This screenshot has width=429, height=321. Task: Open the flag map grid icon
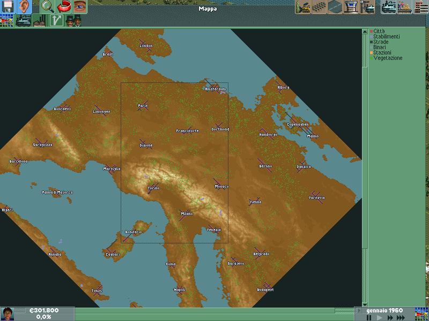(7, 21)
